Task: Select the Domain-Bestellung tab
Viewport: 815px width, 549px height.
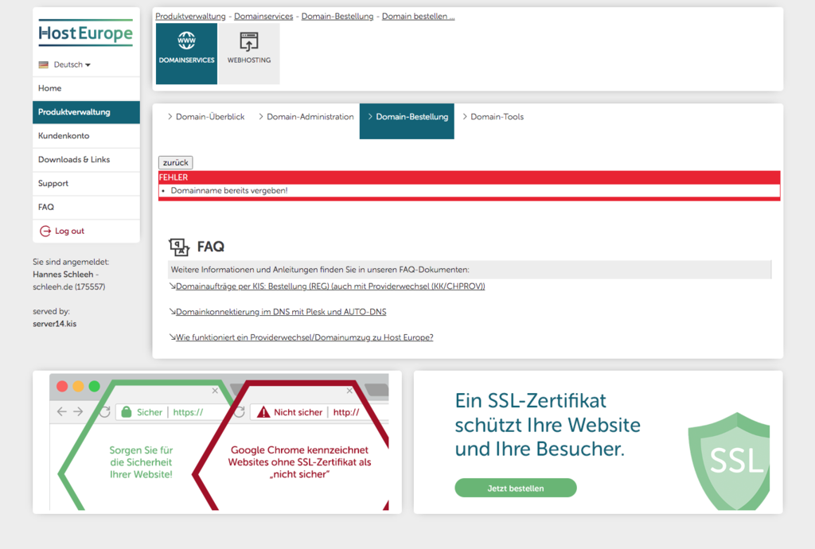Action: (407, 121)
